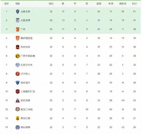This screenshot has width=142, height=134.
Task: Open the 广州 team logo icon
Action: coord(18,29)
